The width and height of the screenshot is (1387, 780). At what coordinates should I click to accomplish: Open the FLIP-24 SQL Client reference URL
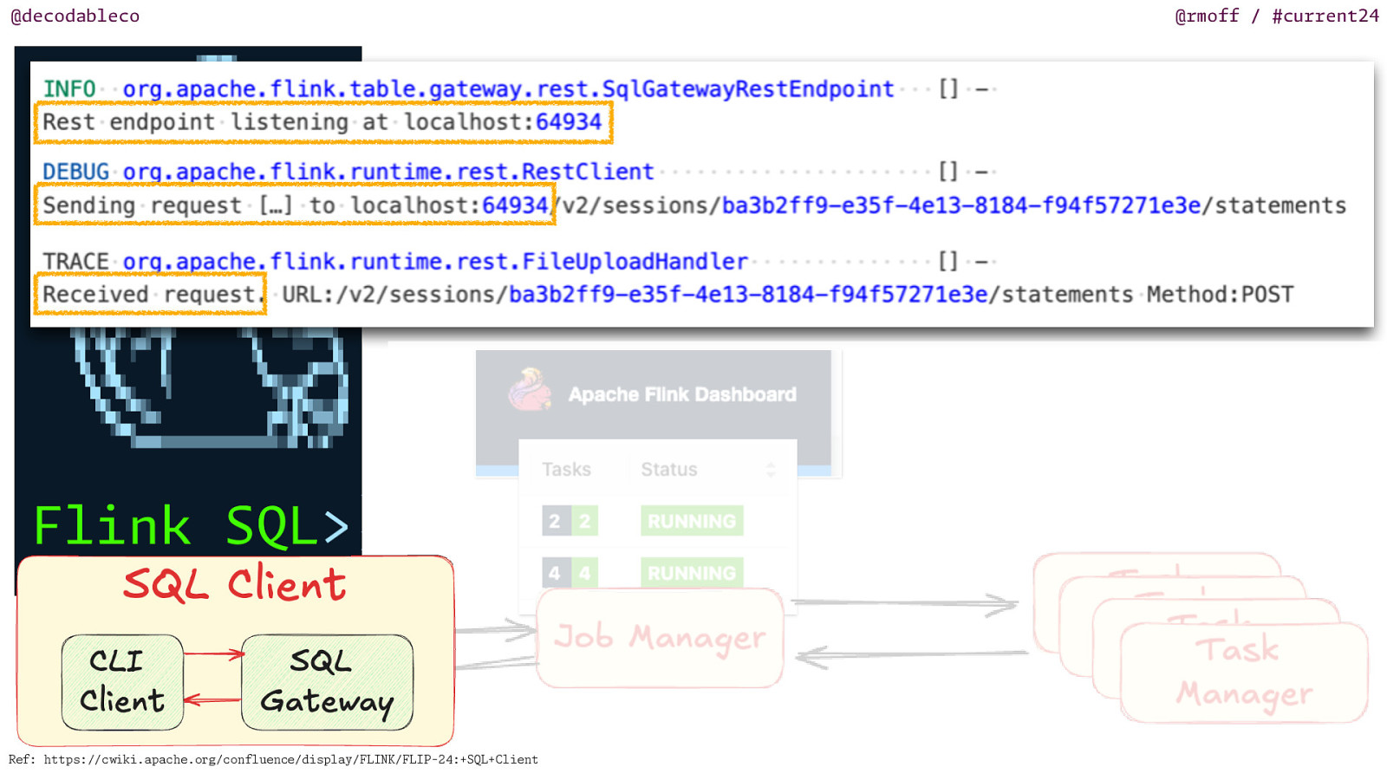coord(290,759)
